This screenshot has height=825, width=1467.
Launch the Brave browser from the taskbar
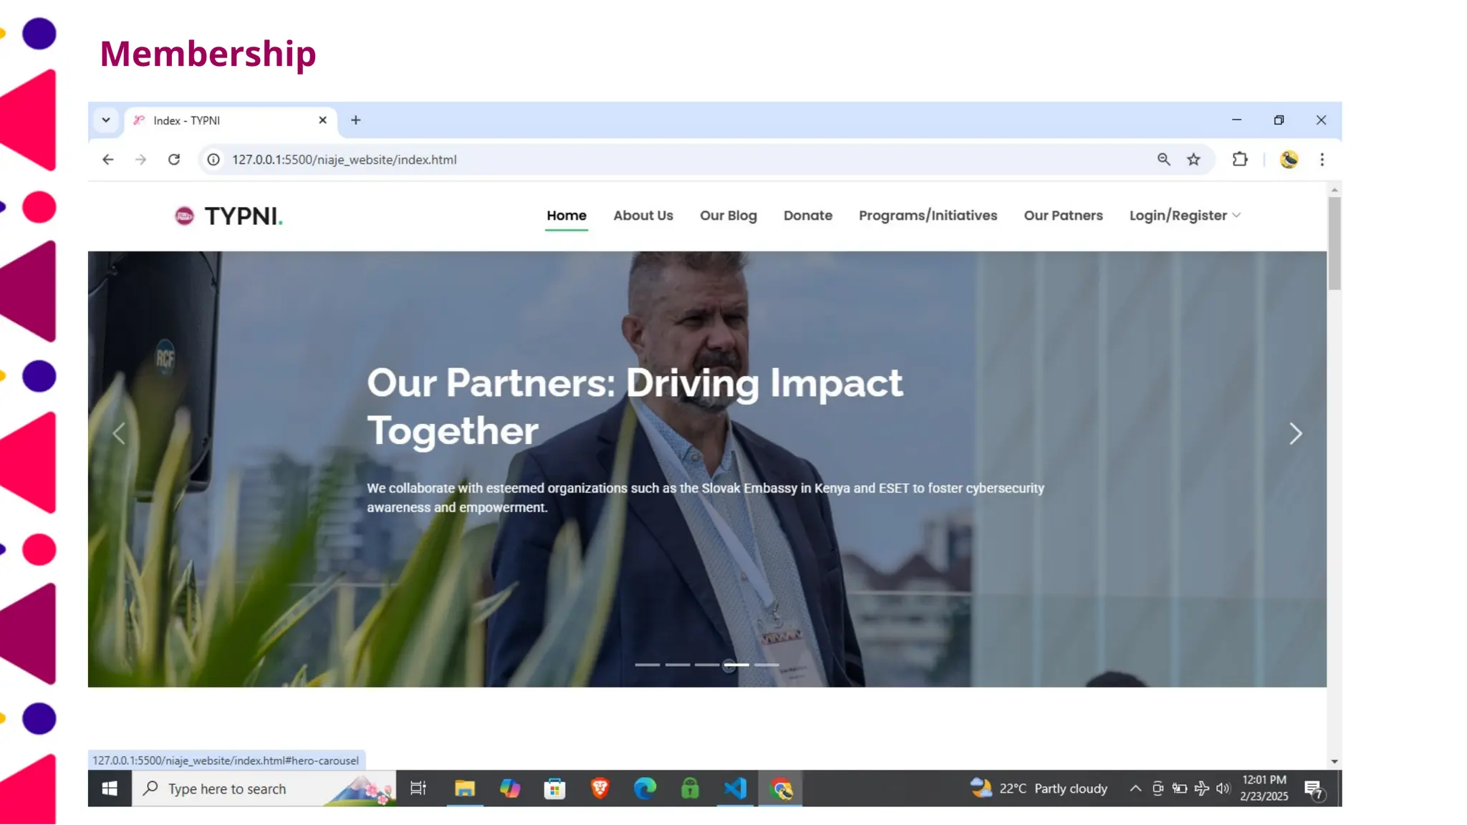coord(600,788)
